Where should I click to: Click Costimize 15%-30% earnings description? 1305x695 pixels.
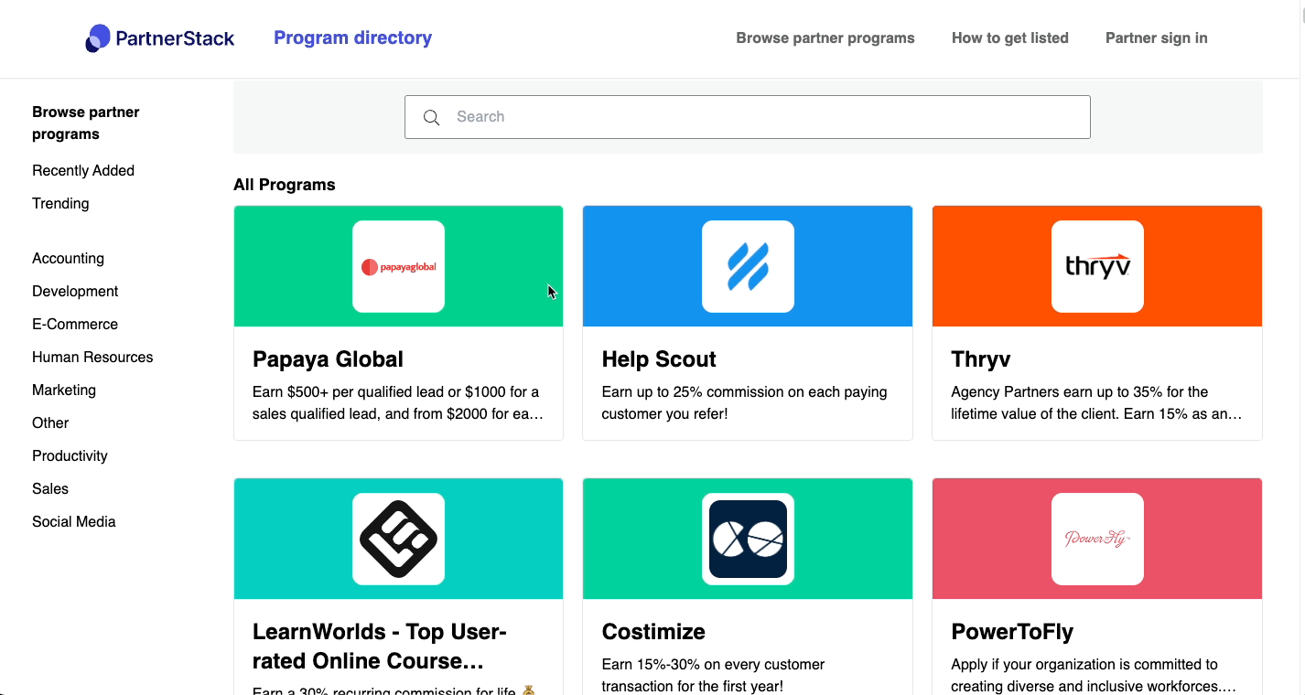(x=713, y=676)
